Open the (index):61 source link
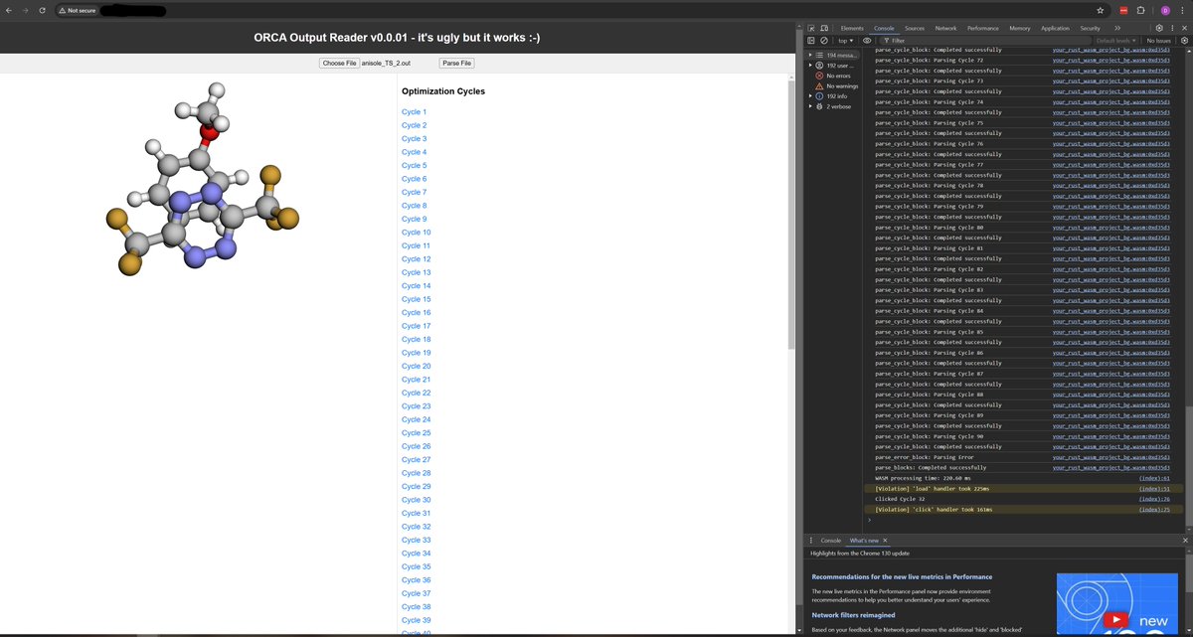 (1154, 477)
